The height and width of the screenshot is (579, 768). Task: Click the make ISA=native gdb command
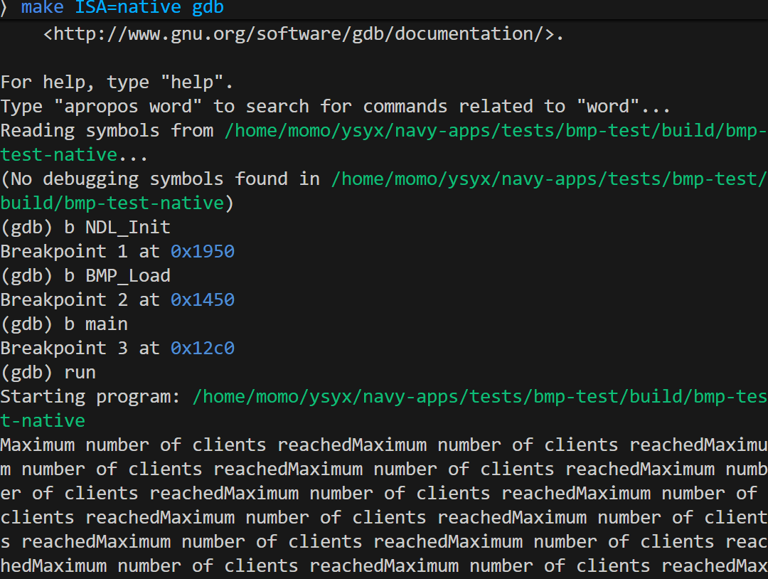point(122,8)
